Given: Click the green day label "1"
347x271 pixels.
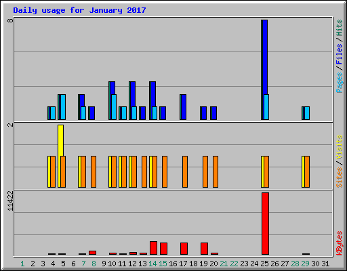Looking at the screenshot, I should (x=22, y=264).
